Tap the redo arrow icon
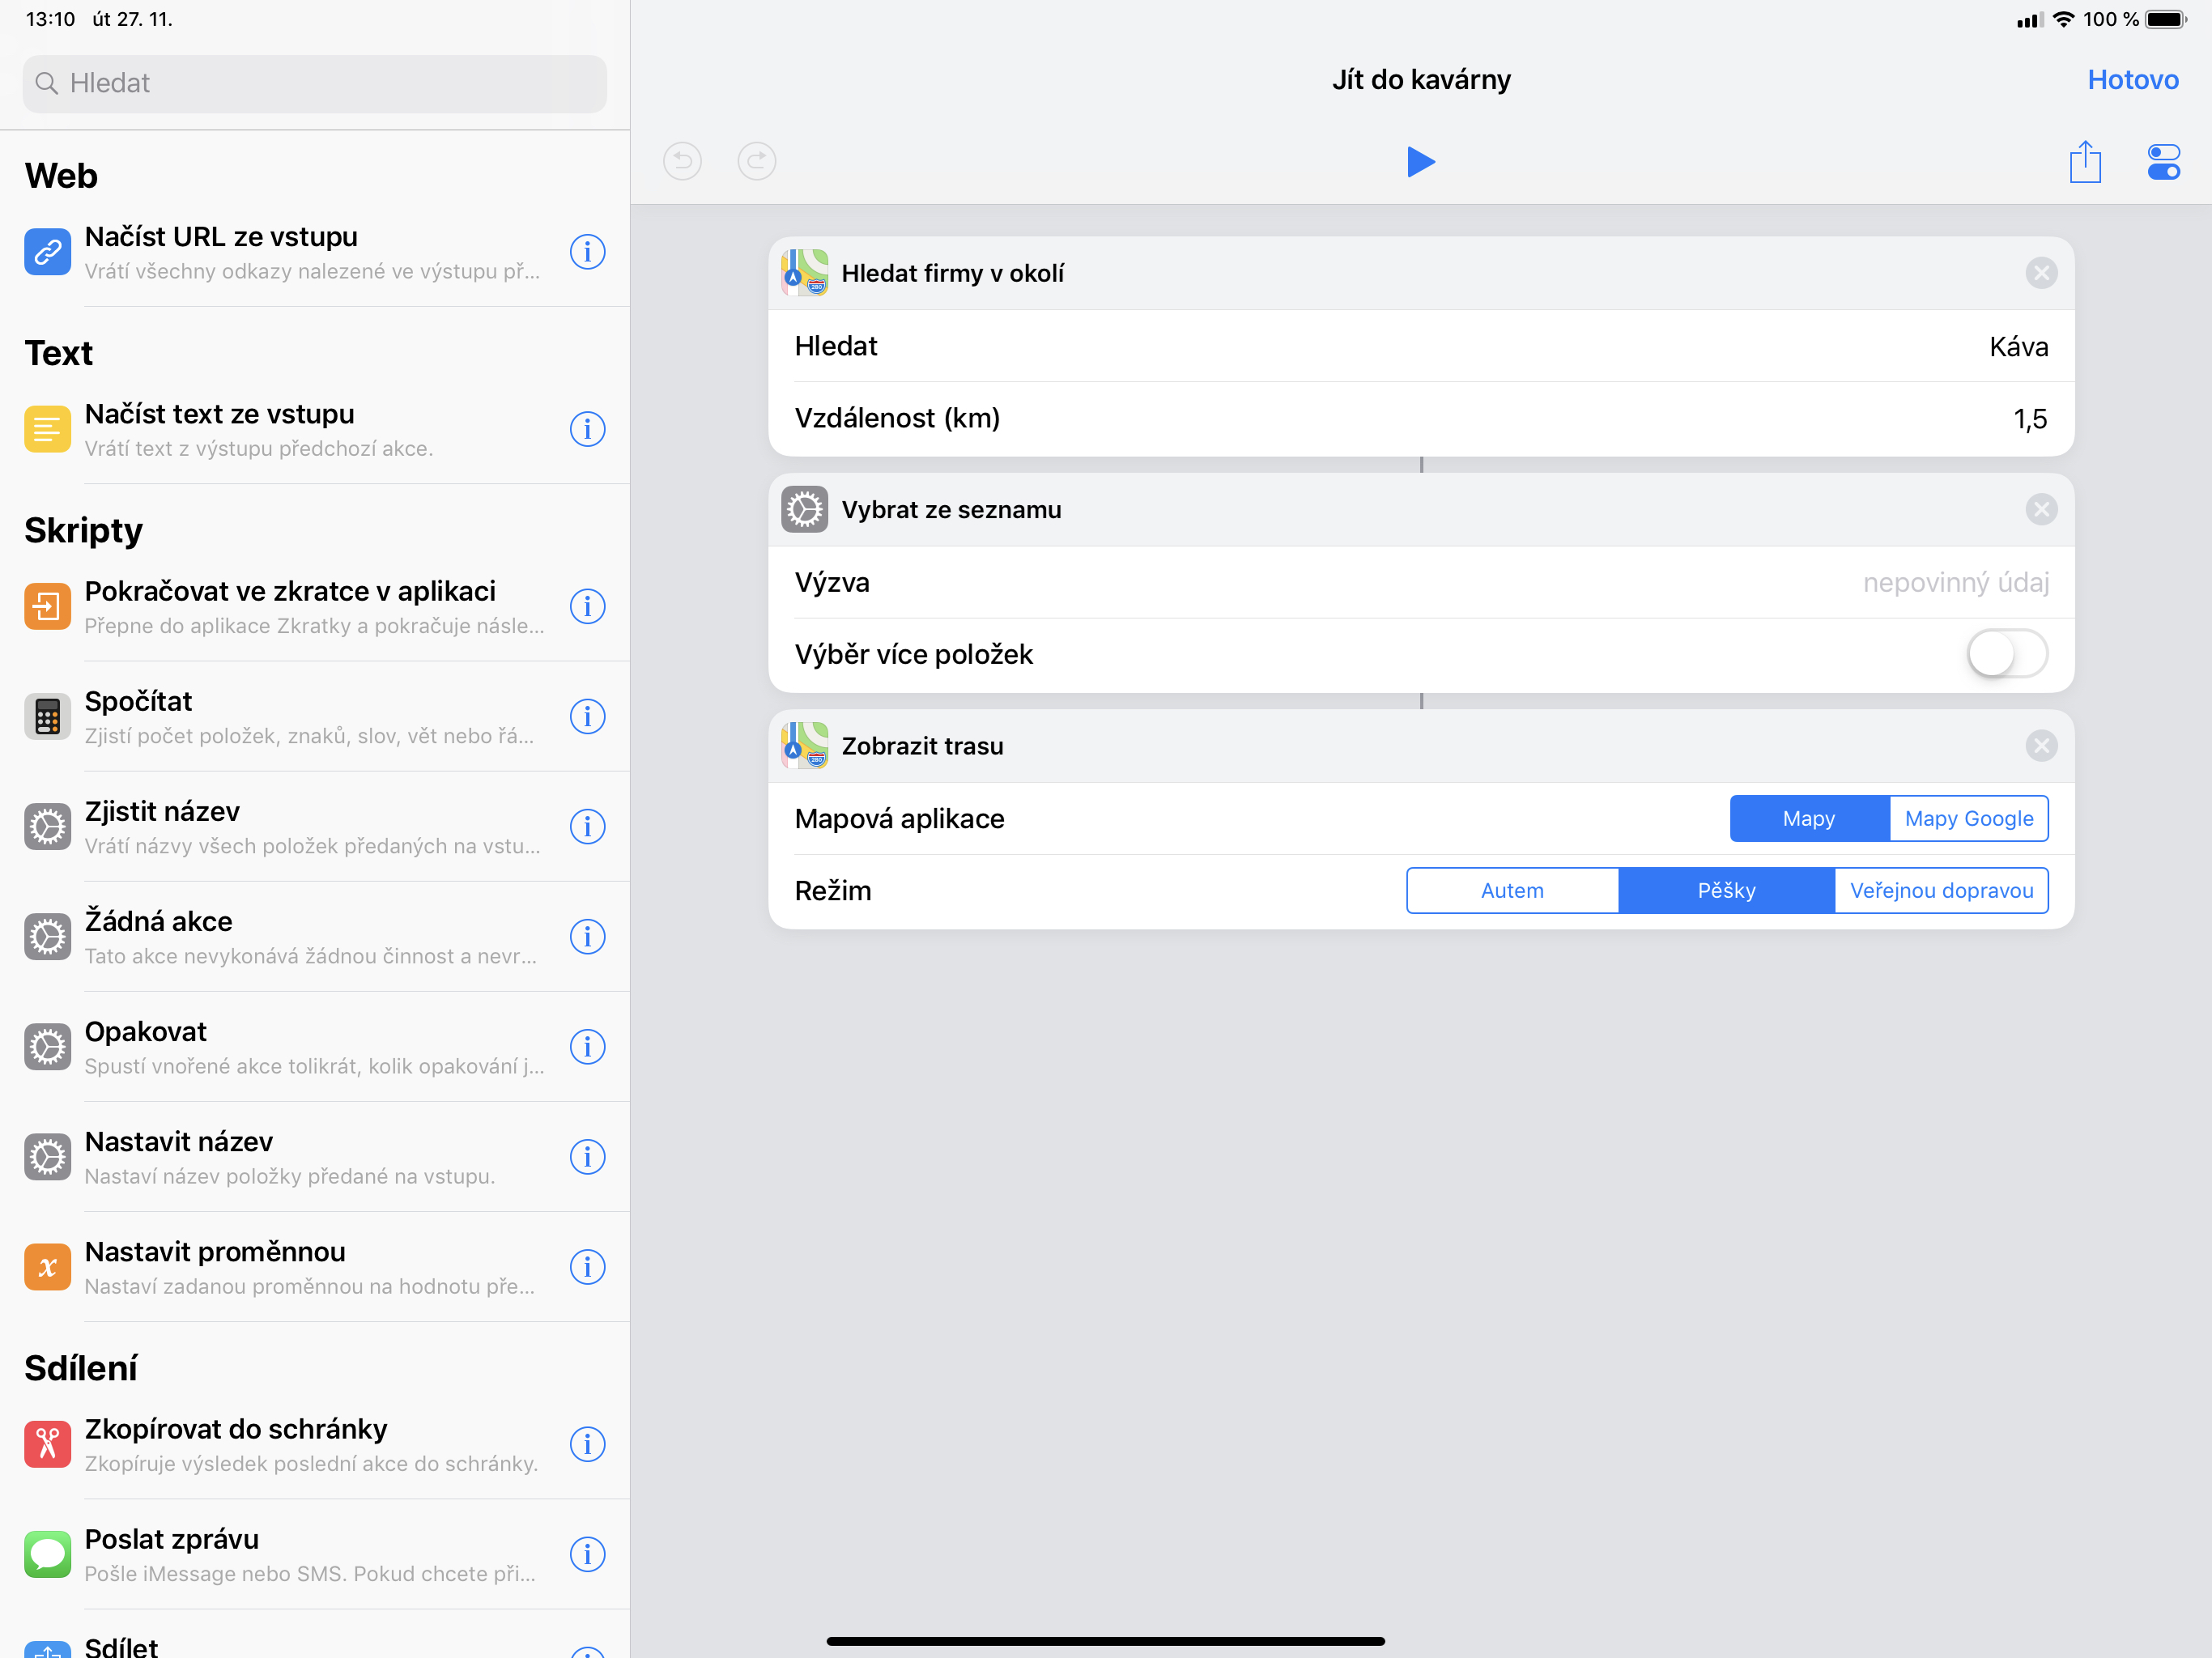This screenshot has height=1658, width=2212. click(x=757, y=161)
